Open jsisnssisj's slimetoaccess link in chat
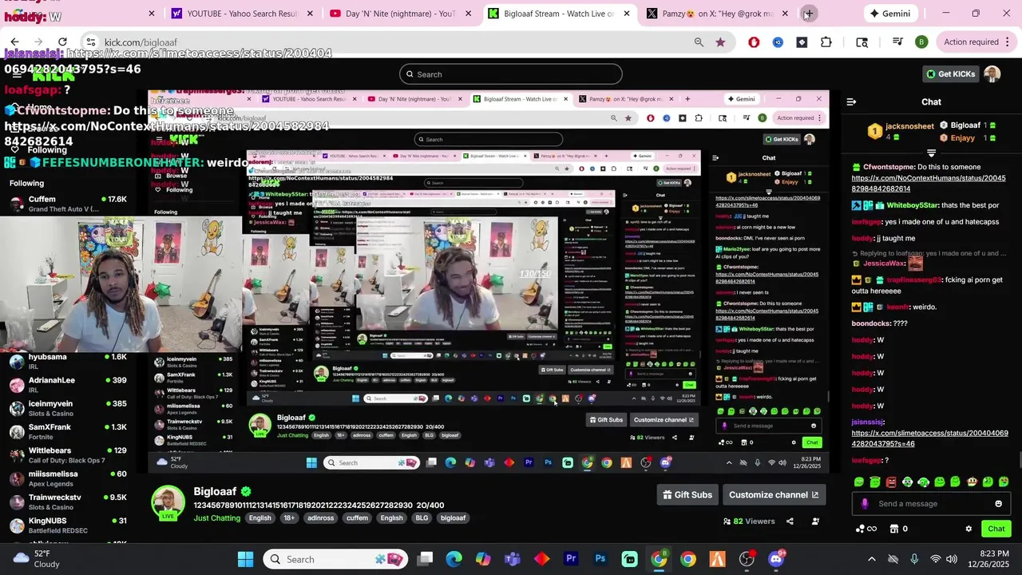The image size is (1022, 575). coord(929,438)
